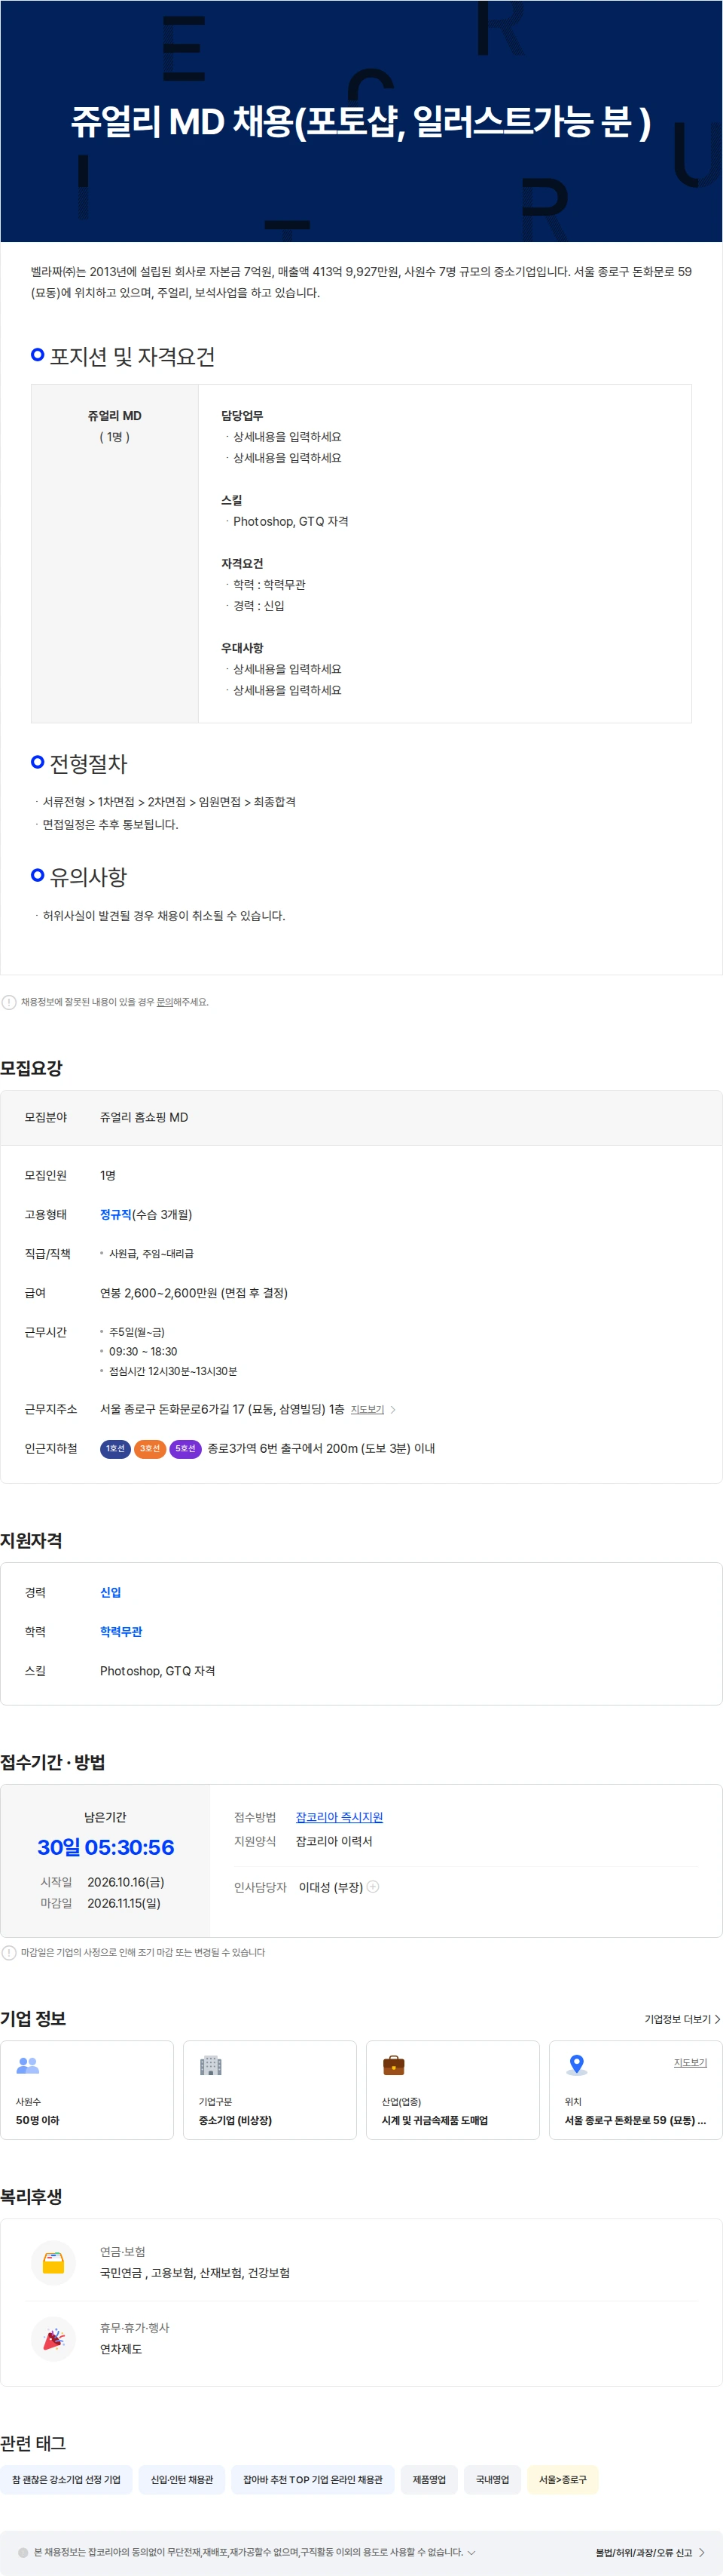Click the 사원수 50명 이하 card

[87, 2090]
